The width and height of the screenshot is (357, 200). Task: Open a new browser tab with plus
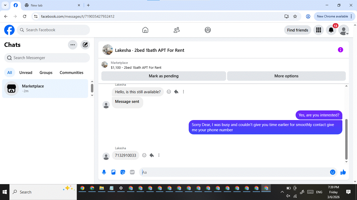pos(88,5)
